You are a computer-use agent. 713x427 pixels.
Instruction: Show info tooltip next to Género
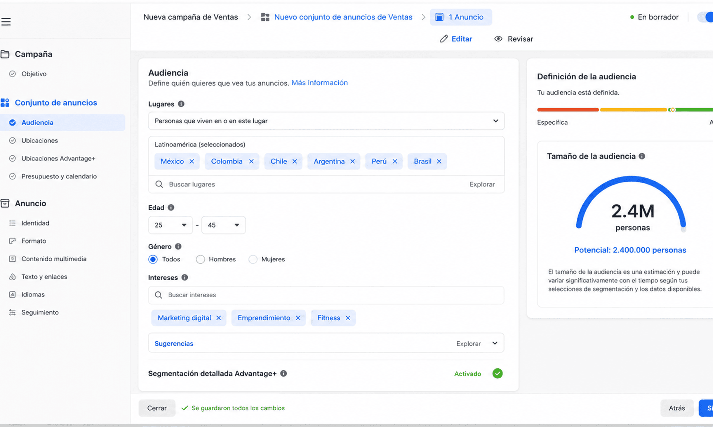pos(178,246)
